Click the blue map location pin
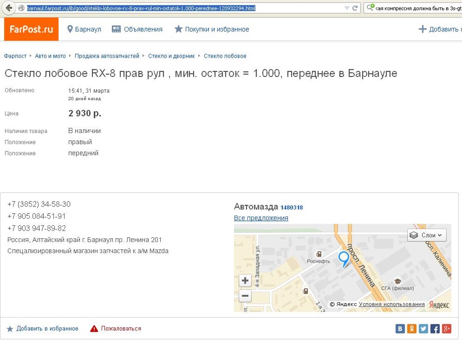 point(344,259)
